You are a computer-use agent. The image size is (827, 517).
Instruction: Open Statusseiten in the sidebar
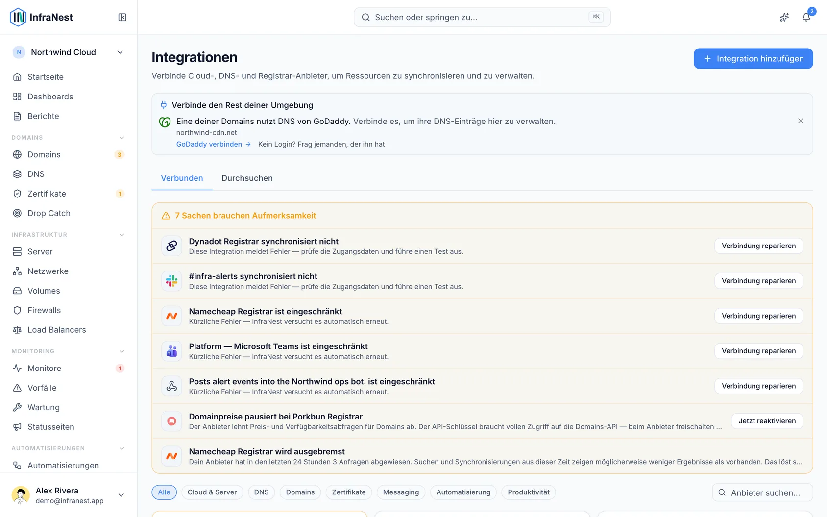tap(69, 427)
